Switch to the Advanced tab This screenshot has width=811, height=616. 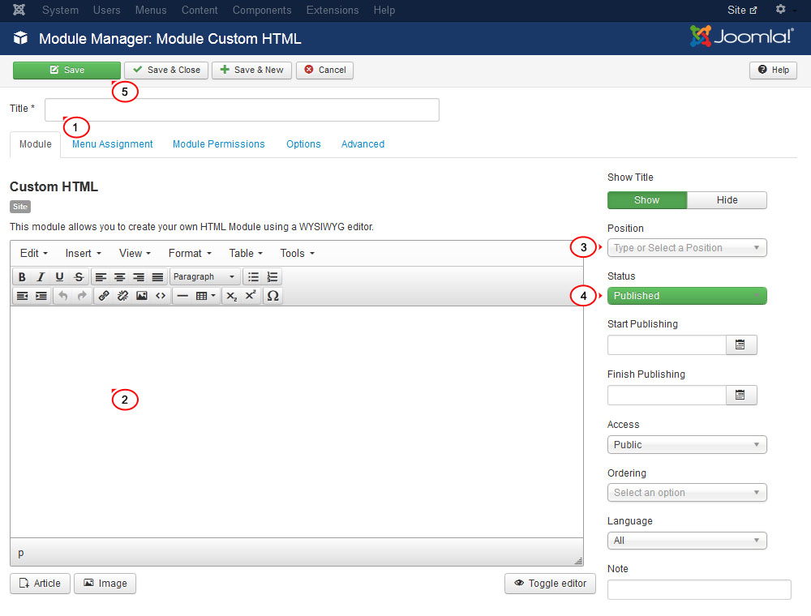tap(363, 144)
